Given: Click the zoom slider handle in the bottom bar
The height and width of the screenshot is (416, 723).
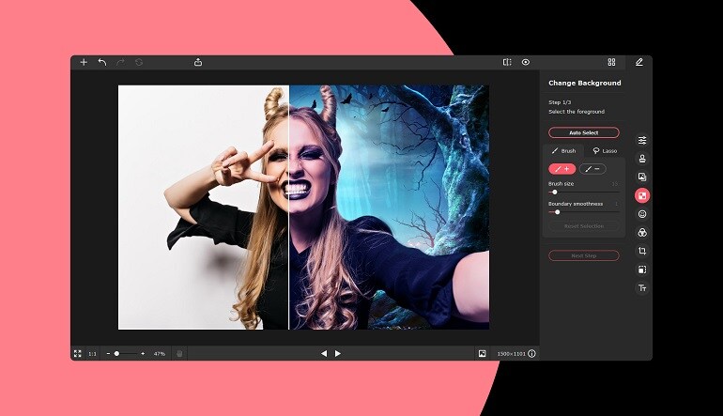Looking at the screenshot, I should tap(116, 354).
